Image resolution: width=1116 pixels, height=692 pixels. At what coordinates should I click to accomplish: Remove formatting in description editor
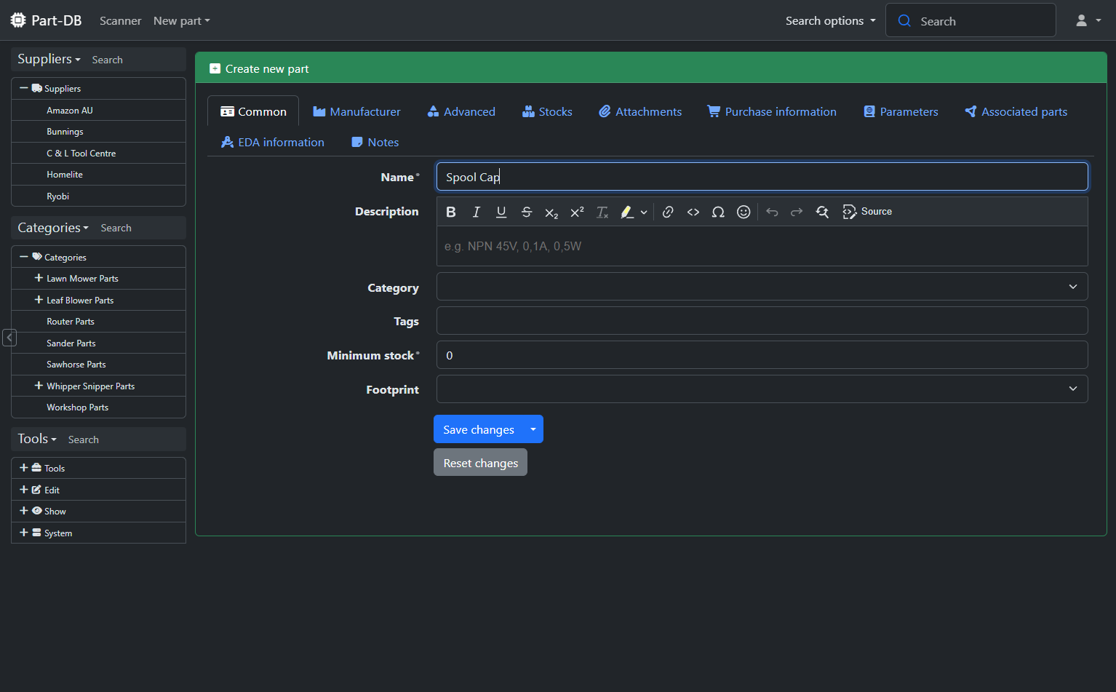pyautogui.click(x=602, y=212)
